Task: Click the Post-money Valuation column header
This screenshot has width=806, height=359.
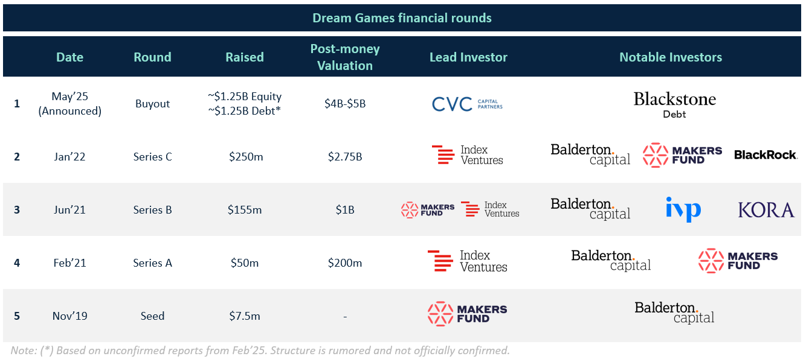Action: (x=345, y=57)
